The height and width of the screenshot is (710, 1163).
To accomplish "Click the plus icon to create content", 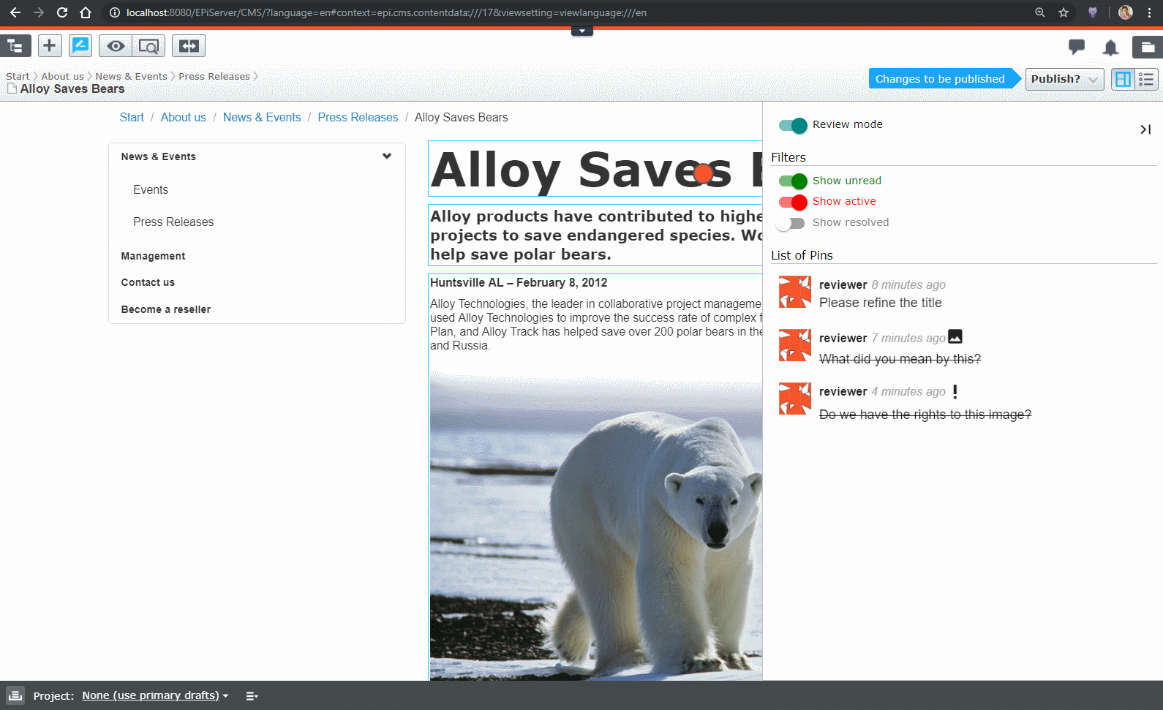I will pos(49,46).
